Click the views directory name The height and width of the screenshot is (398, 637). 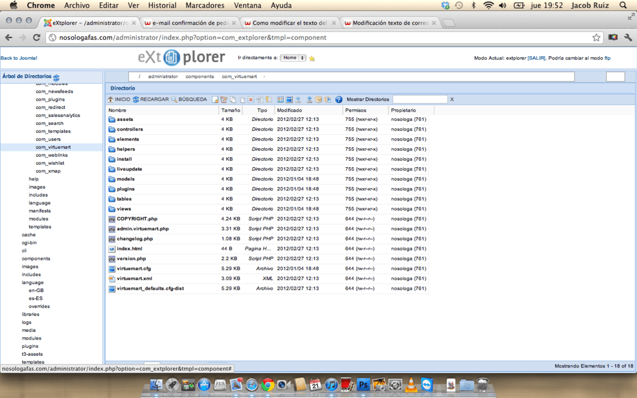tap(124, 209)
